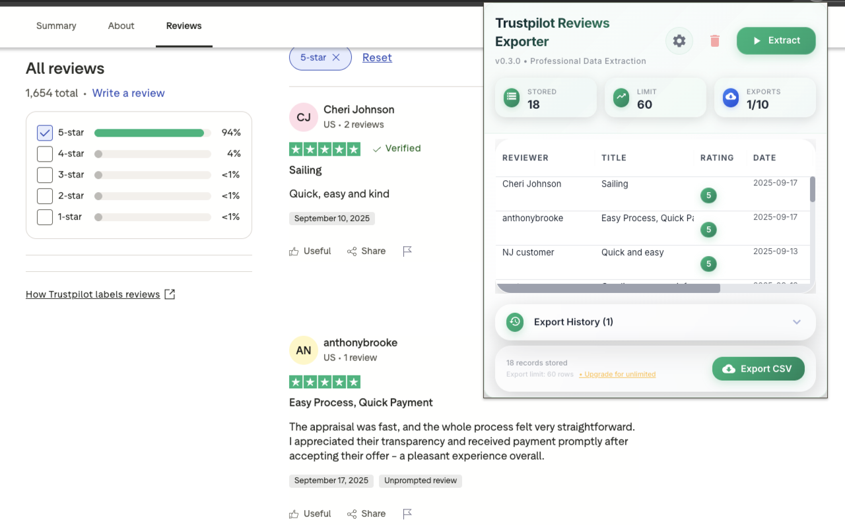
Task: Click the table vertical scrollbar
Action: coord(813,189)
